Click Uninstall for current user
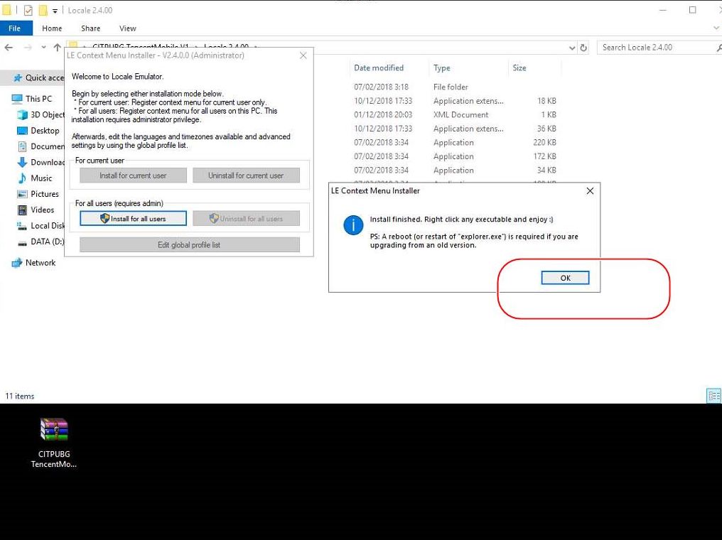 click(246, 175)
